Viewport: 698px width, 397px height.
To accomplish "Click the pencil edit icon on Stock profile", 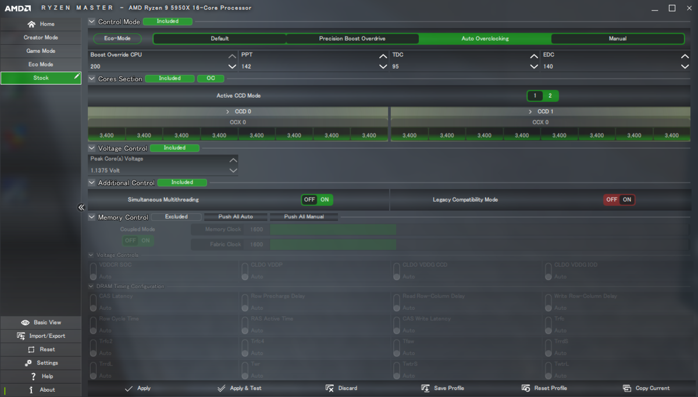I will 76,77.
